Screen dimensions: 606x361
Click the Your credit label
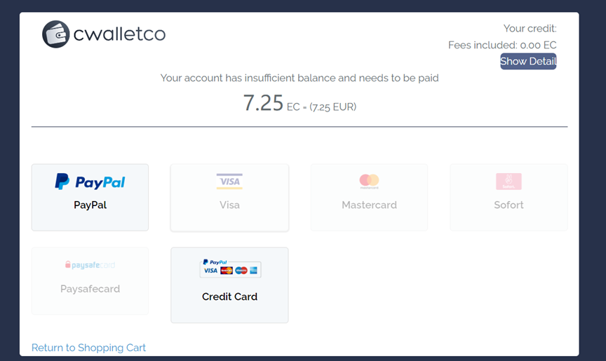[x=530, y=29]
